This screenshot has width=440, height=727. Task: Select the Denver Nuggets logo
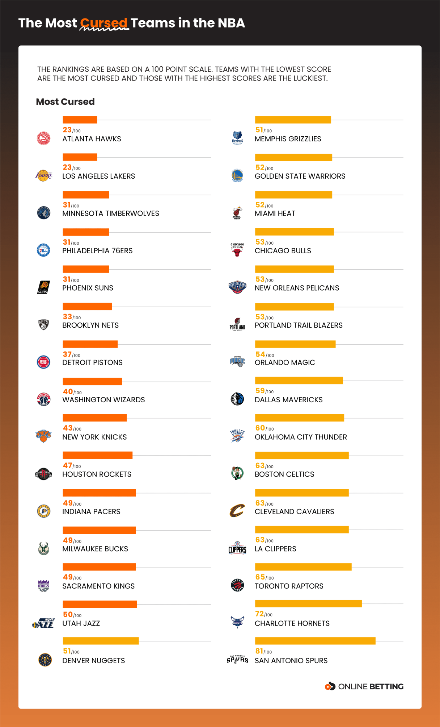coord(45,660)
